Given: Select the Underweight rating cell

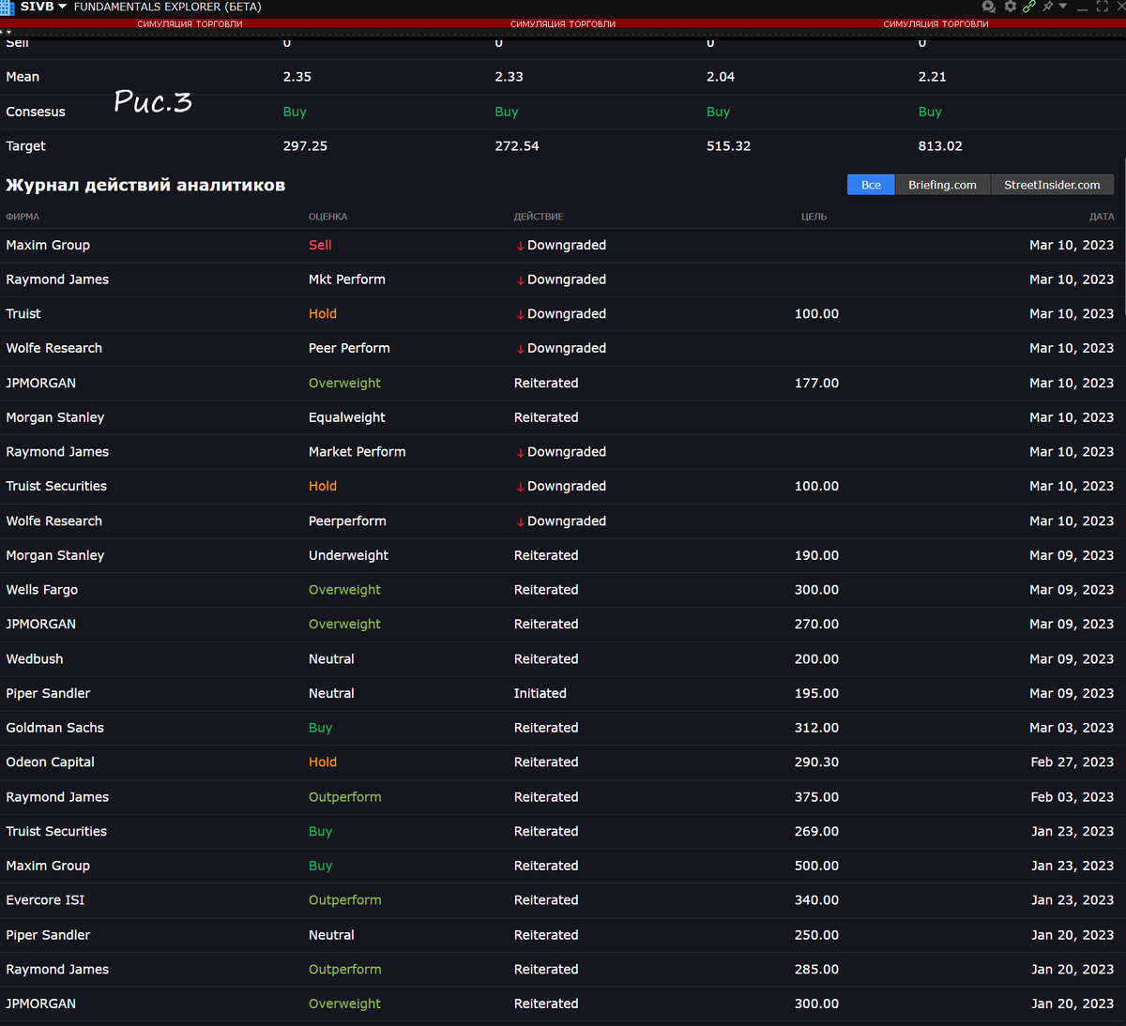Looking at the screenshot, I should pos(348,555).
